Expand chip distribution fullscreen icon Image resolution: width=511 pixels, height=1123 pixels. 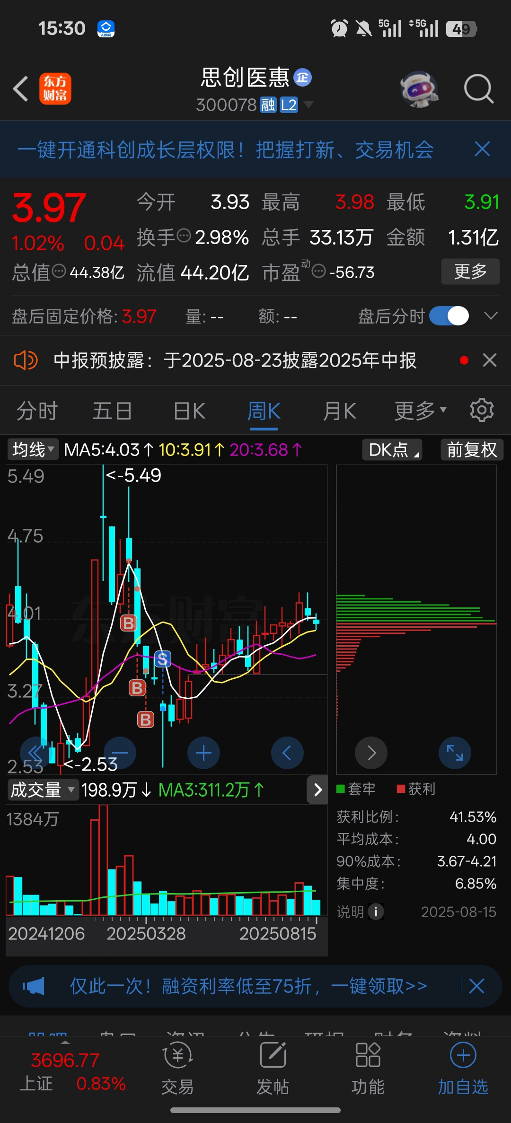click(x=455, y=753)
